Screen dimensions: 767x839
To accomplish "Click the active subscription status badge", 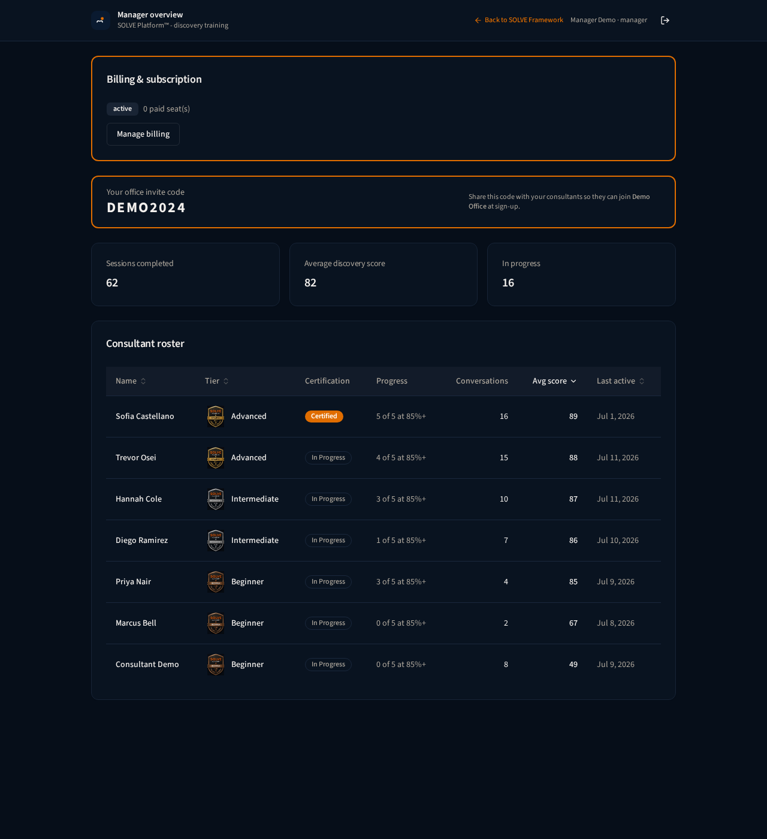I will [122, 109].
